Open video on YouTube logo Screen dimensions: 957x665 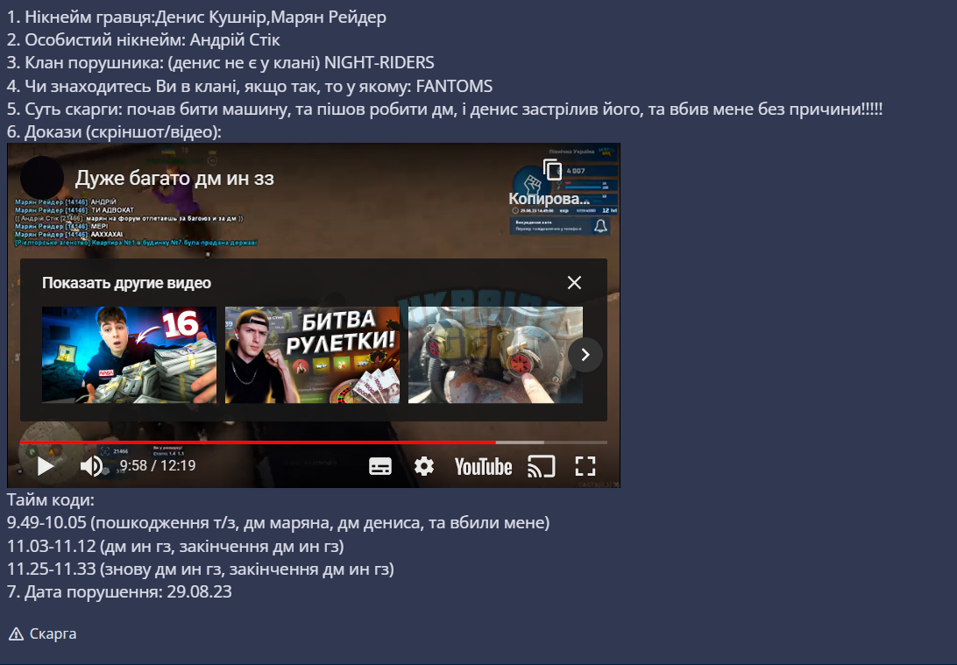click(x=484, y=467)
